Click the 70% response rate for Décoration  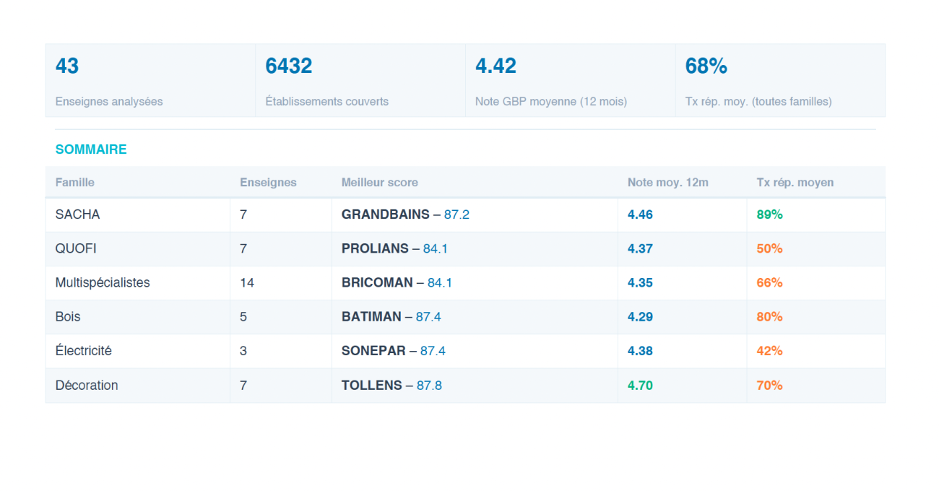[x=770, y=386]
